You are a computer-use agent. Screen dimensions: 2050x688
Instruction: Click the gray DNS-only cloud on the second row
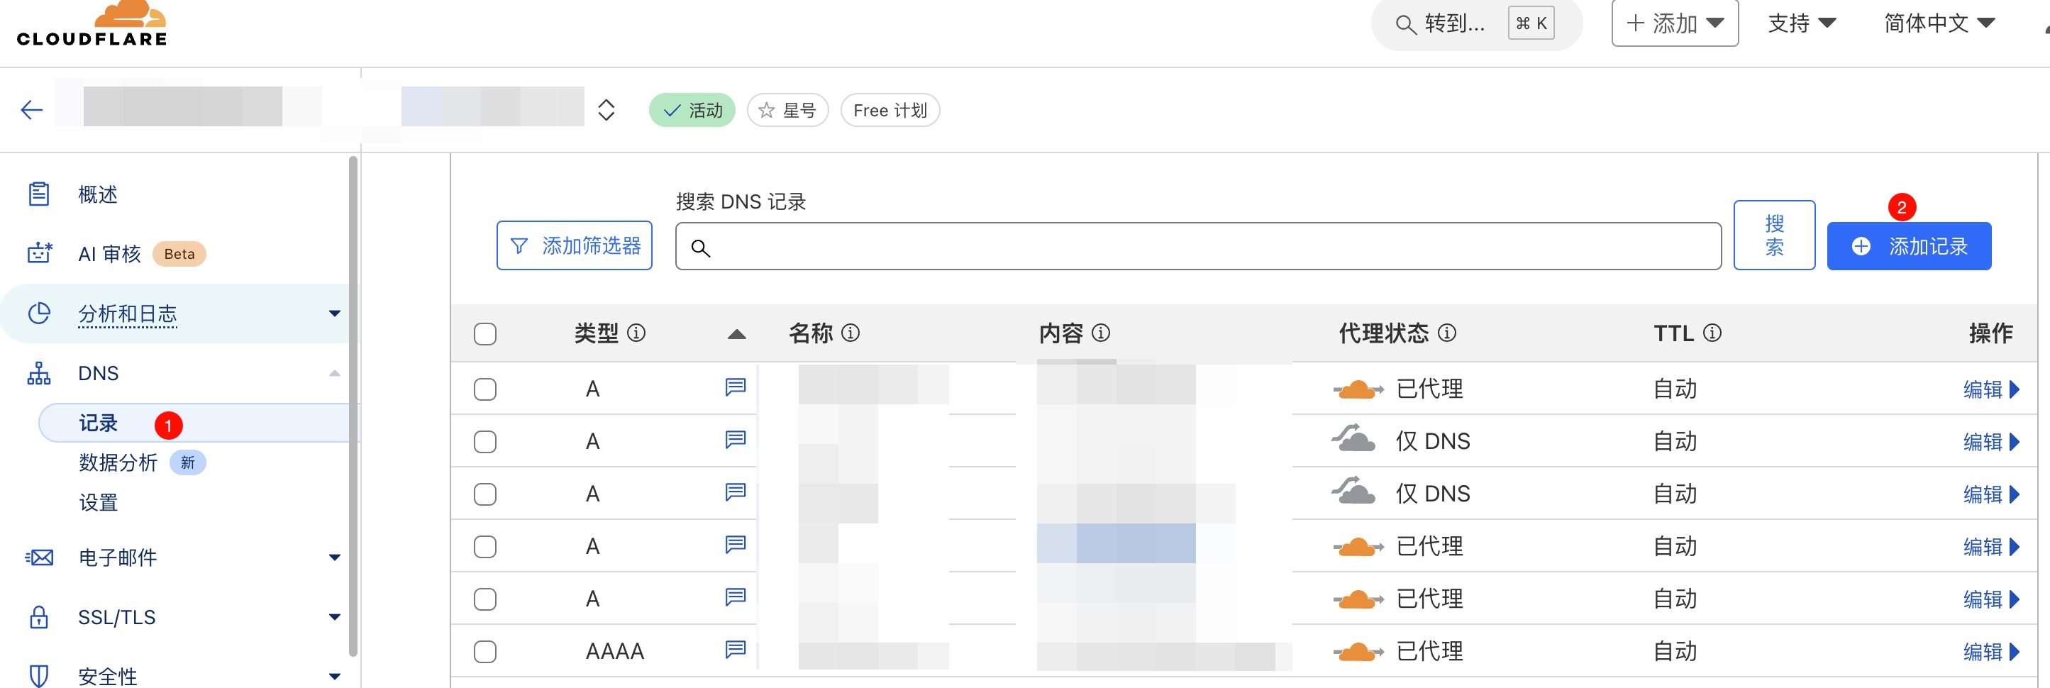click(1353, 438)
